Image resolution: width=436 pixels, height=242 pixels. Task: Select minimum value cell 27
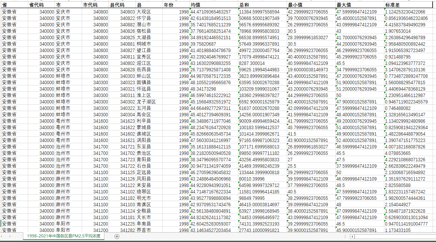click(311, 159)
